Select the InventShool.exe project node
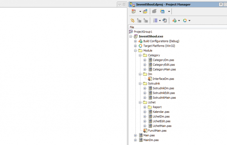 151,36
